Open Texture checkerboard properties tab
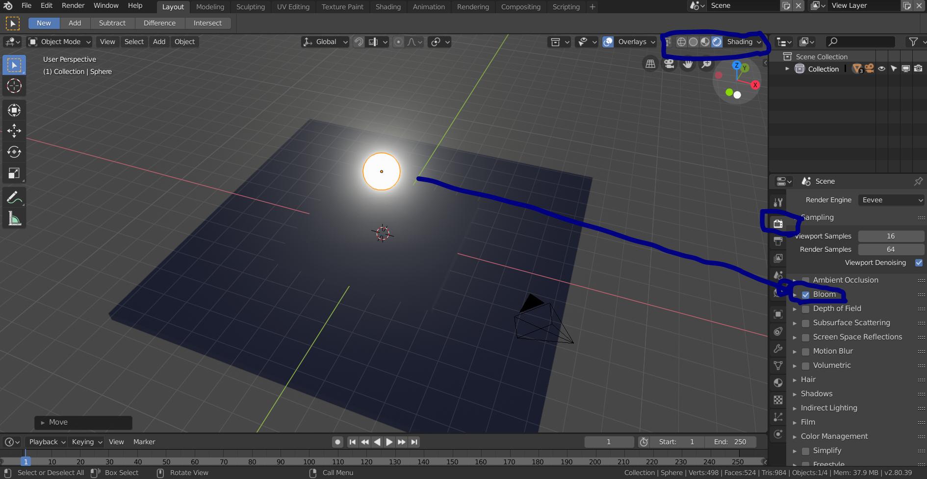 pos(778,400)
